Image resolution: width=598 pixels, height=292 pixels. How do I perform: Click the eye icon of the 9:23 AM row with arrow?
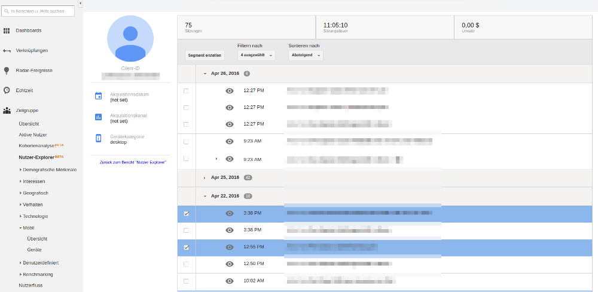click(x=229, y=159)
